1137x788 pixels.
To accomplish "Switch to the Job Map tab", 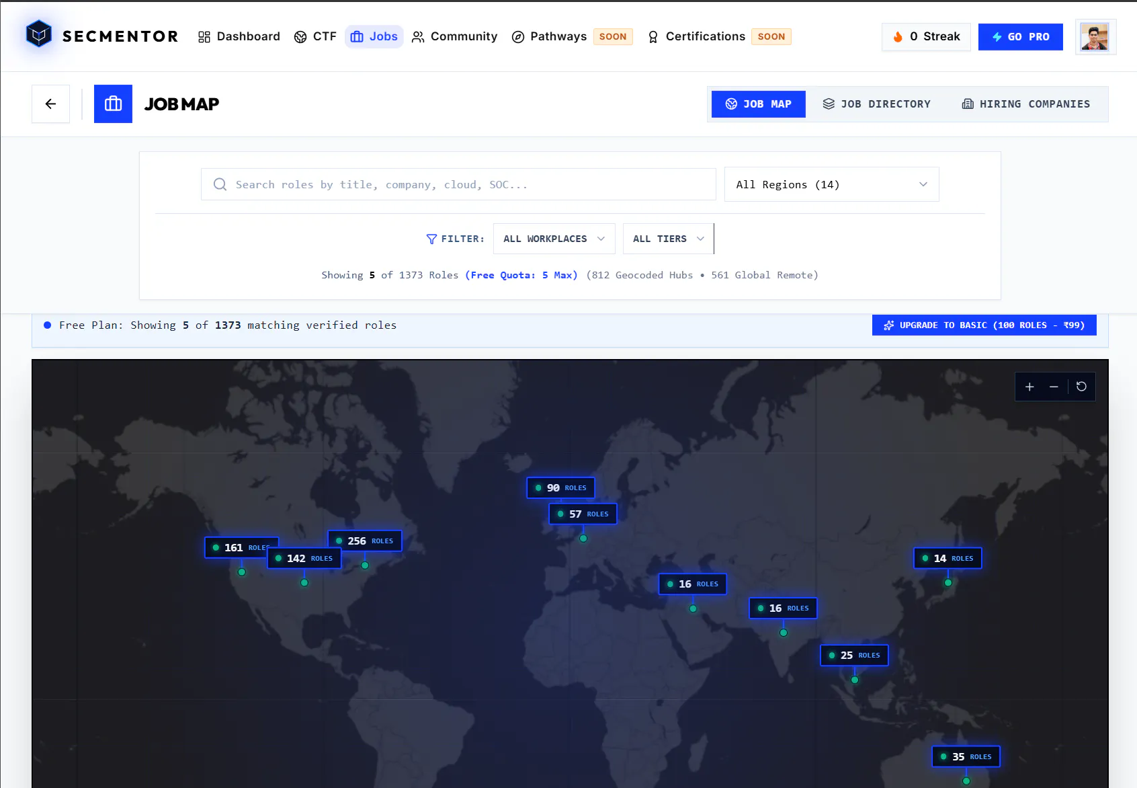I will coord(758,104).
